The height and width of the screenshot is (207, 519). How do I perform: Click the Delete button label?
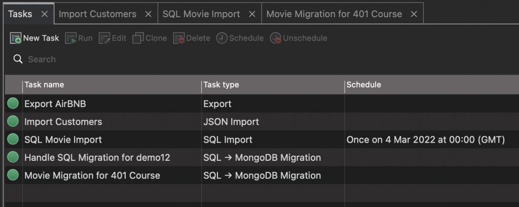pyautogui.click(x=198, y=38)
